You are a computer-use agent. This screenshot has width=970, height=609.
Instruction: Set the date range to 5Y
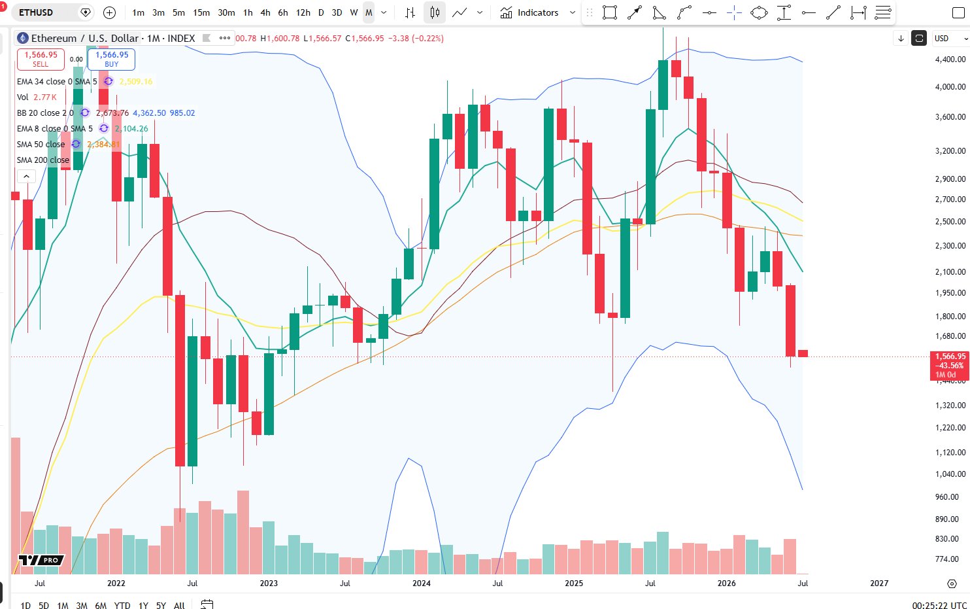tap(161, 605)
